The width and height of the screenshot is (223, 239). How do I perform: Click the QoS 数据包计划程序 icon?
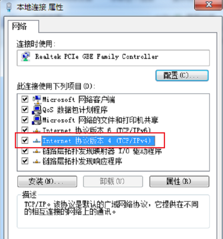(37, 110)
